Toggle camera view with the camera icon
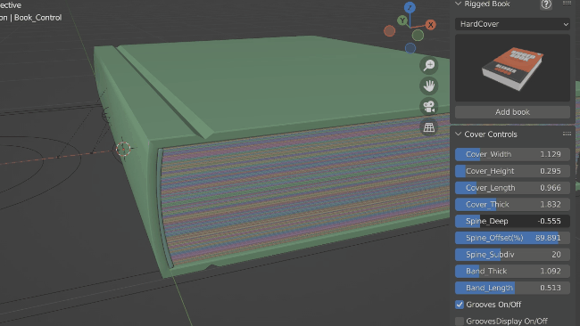This screenshot has width=580, height=326. point(428,107)
